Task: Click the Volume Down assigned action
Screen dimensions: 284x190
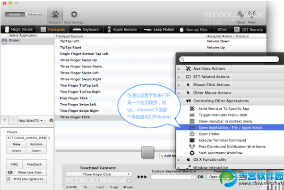Action: [218, 41]
